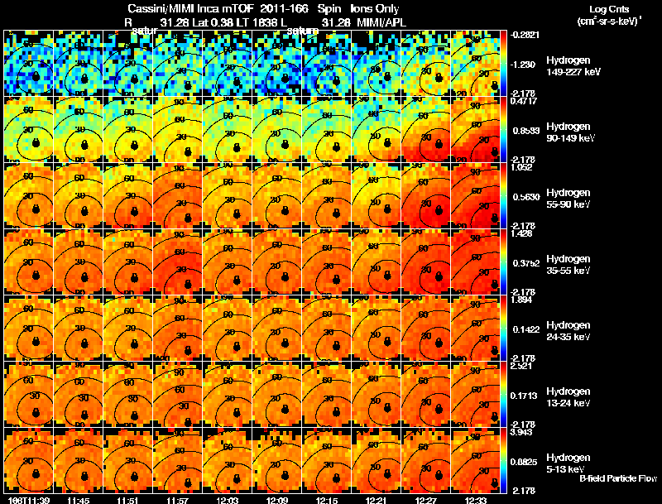Click the colorbar value "3.943"
This screenshot has width=662, height=504.
click(x=522, y=433)
